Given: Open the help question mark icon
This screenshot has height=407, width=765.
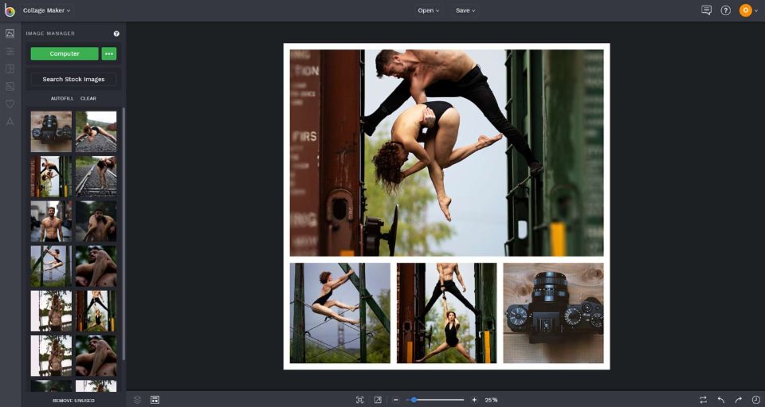Looking at the screenshot, I should coord(725,10).
